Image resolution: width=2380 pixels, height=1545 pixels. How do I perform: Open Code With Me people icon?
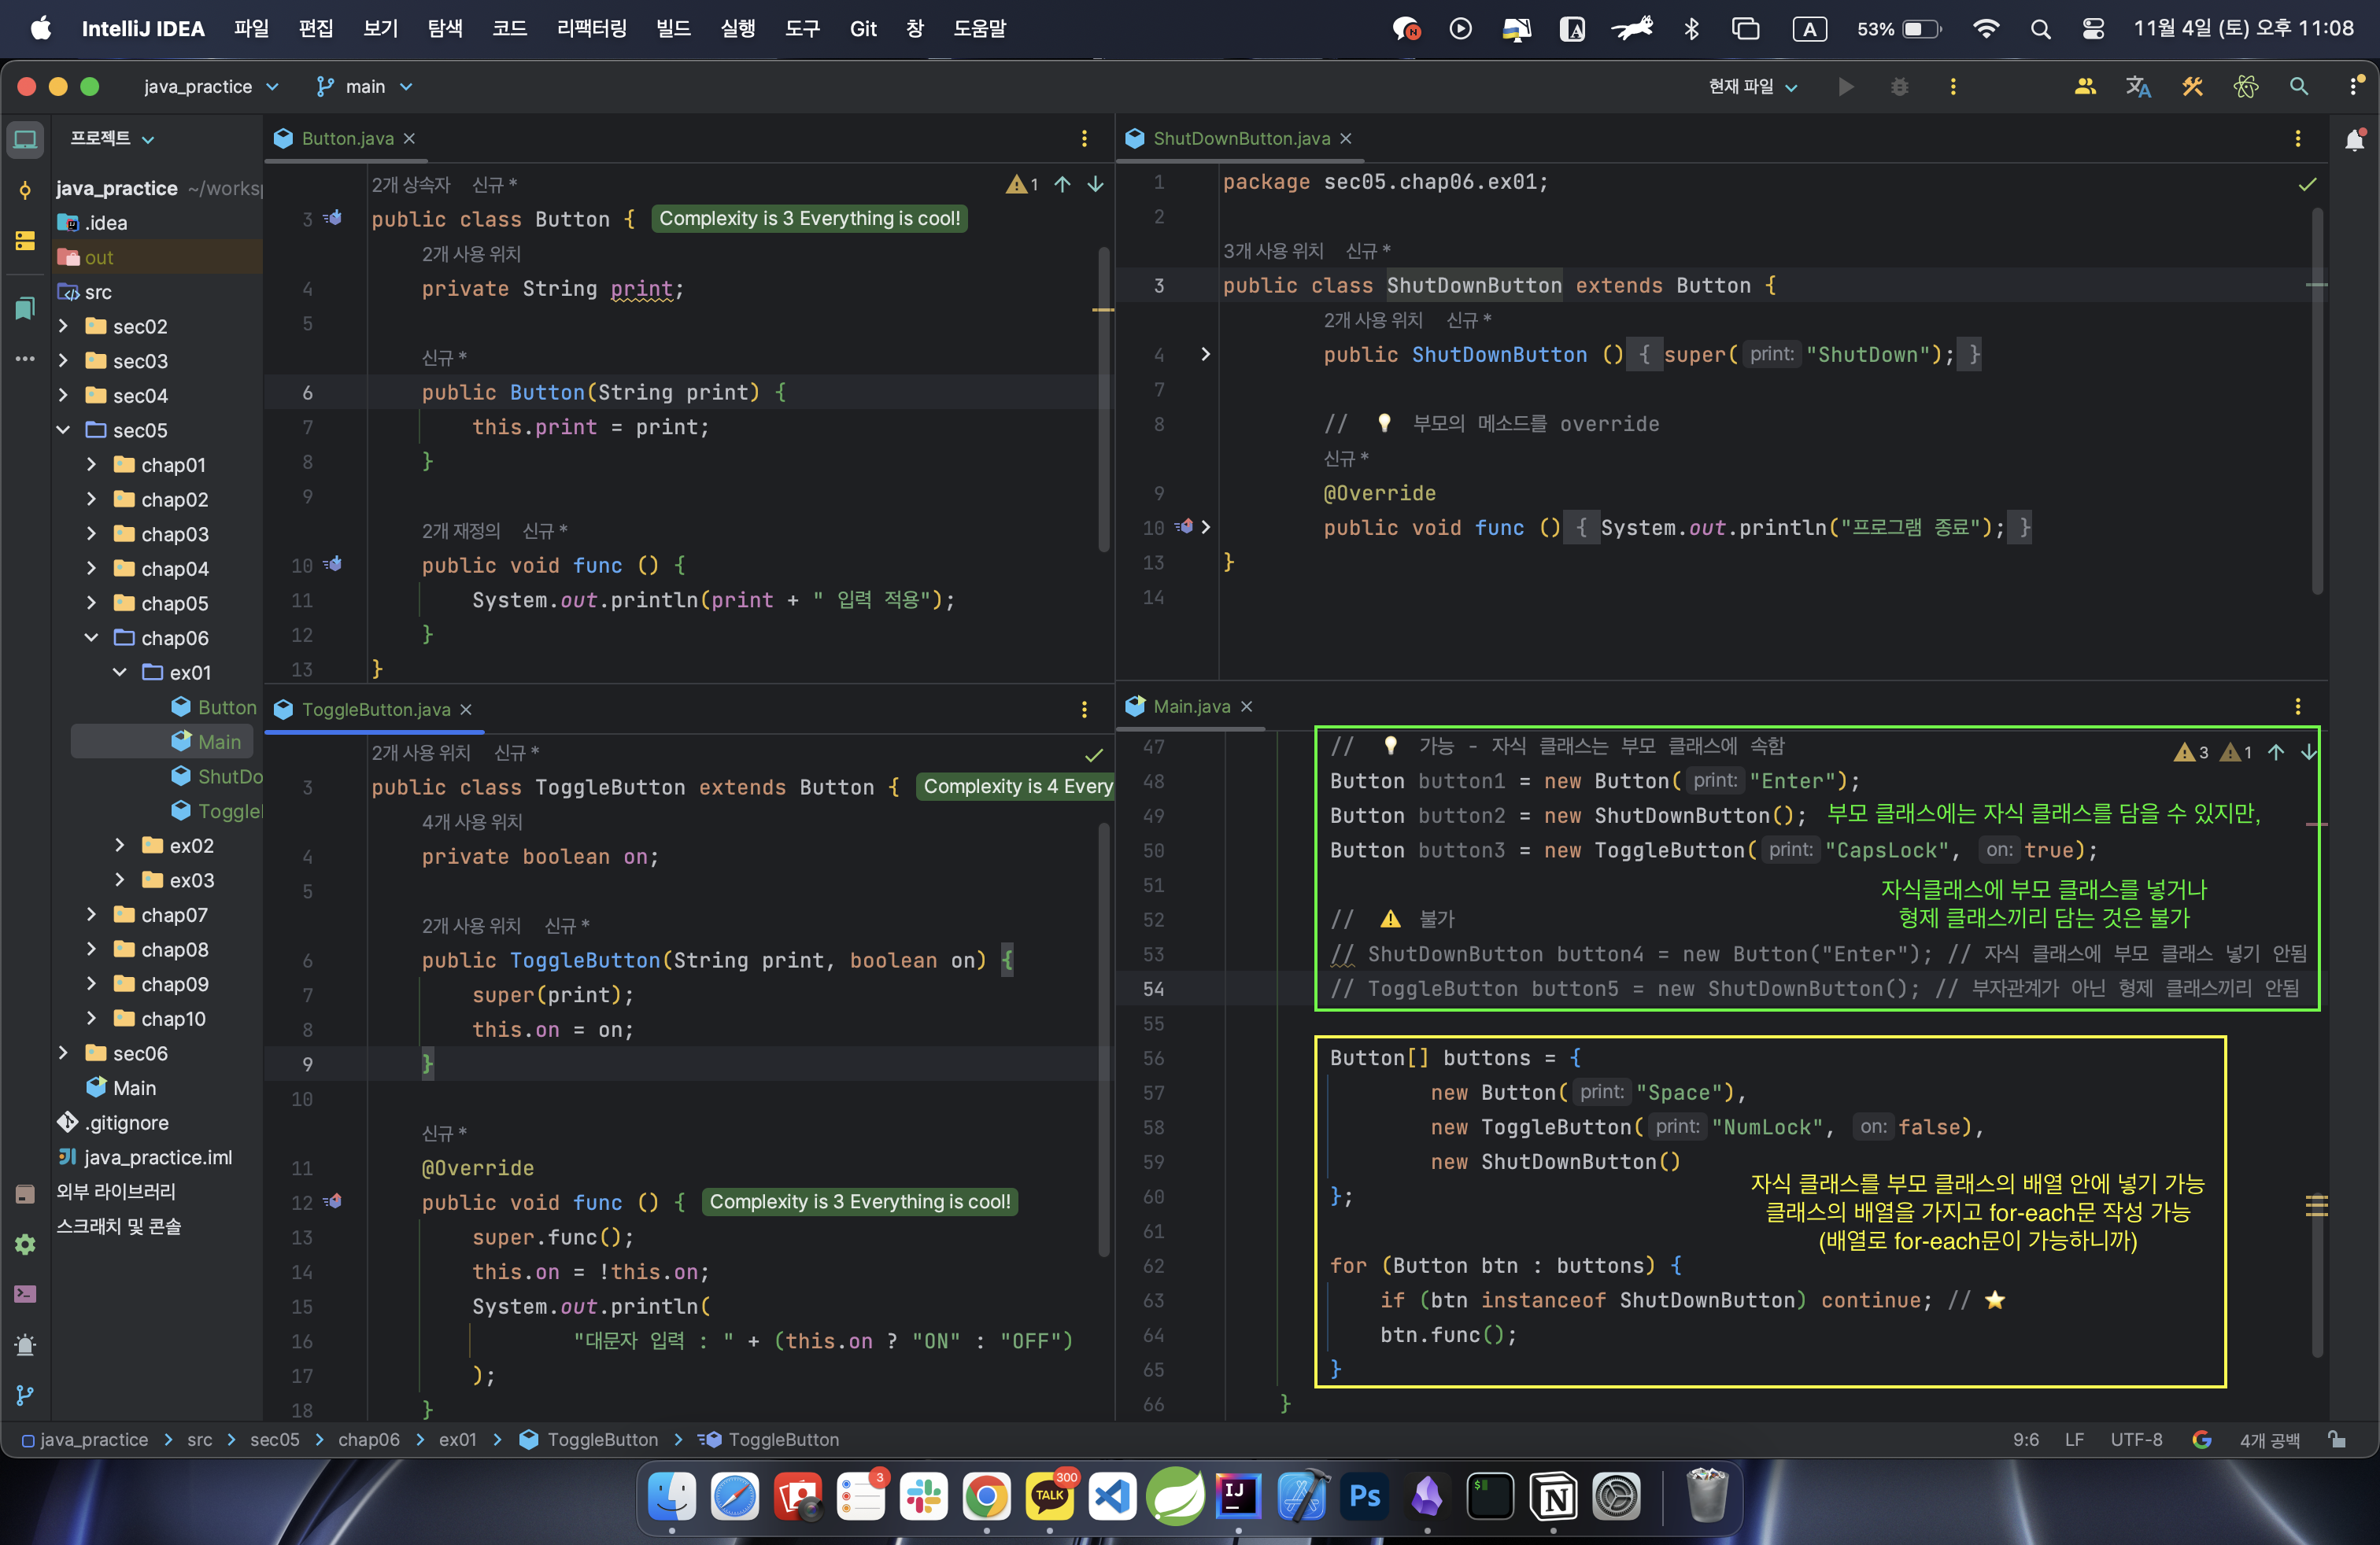(x=2084, y=87)
